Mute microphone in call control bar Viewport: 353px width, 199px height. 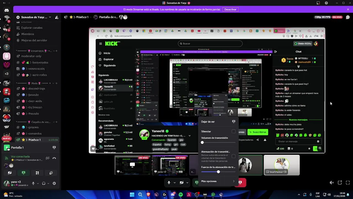coord(169,182)
